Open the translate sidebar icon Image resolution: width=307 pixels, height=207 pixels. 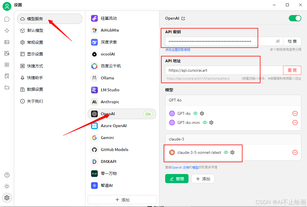[x=7, y=53]
